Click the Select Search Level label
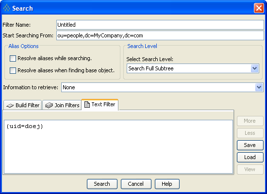 click(150, 59)
